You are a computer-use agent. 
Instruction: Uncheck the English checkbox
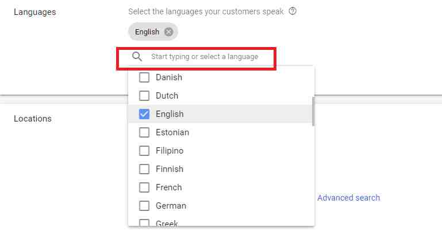pos(144,114)
